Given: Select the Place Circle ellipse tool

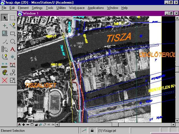Looking at the screenshot, I should click(13, 41).
